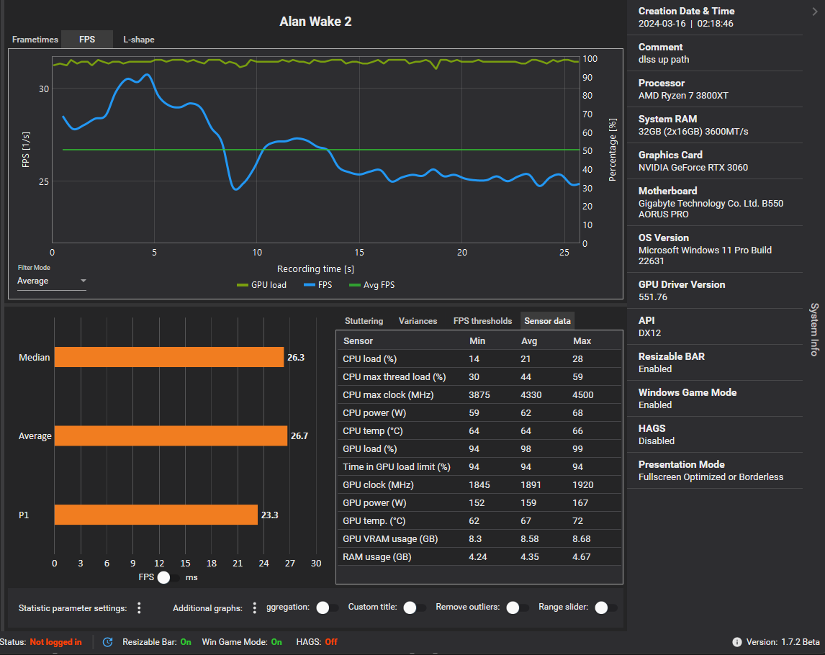Click Gigabyte B550 AORUS PRO motherboard text

point(711,209)
